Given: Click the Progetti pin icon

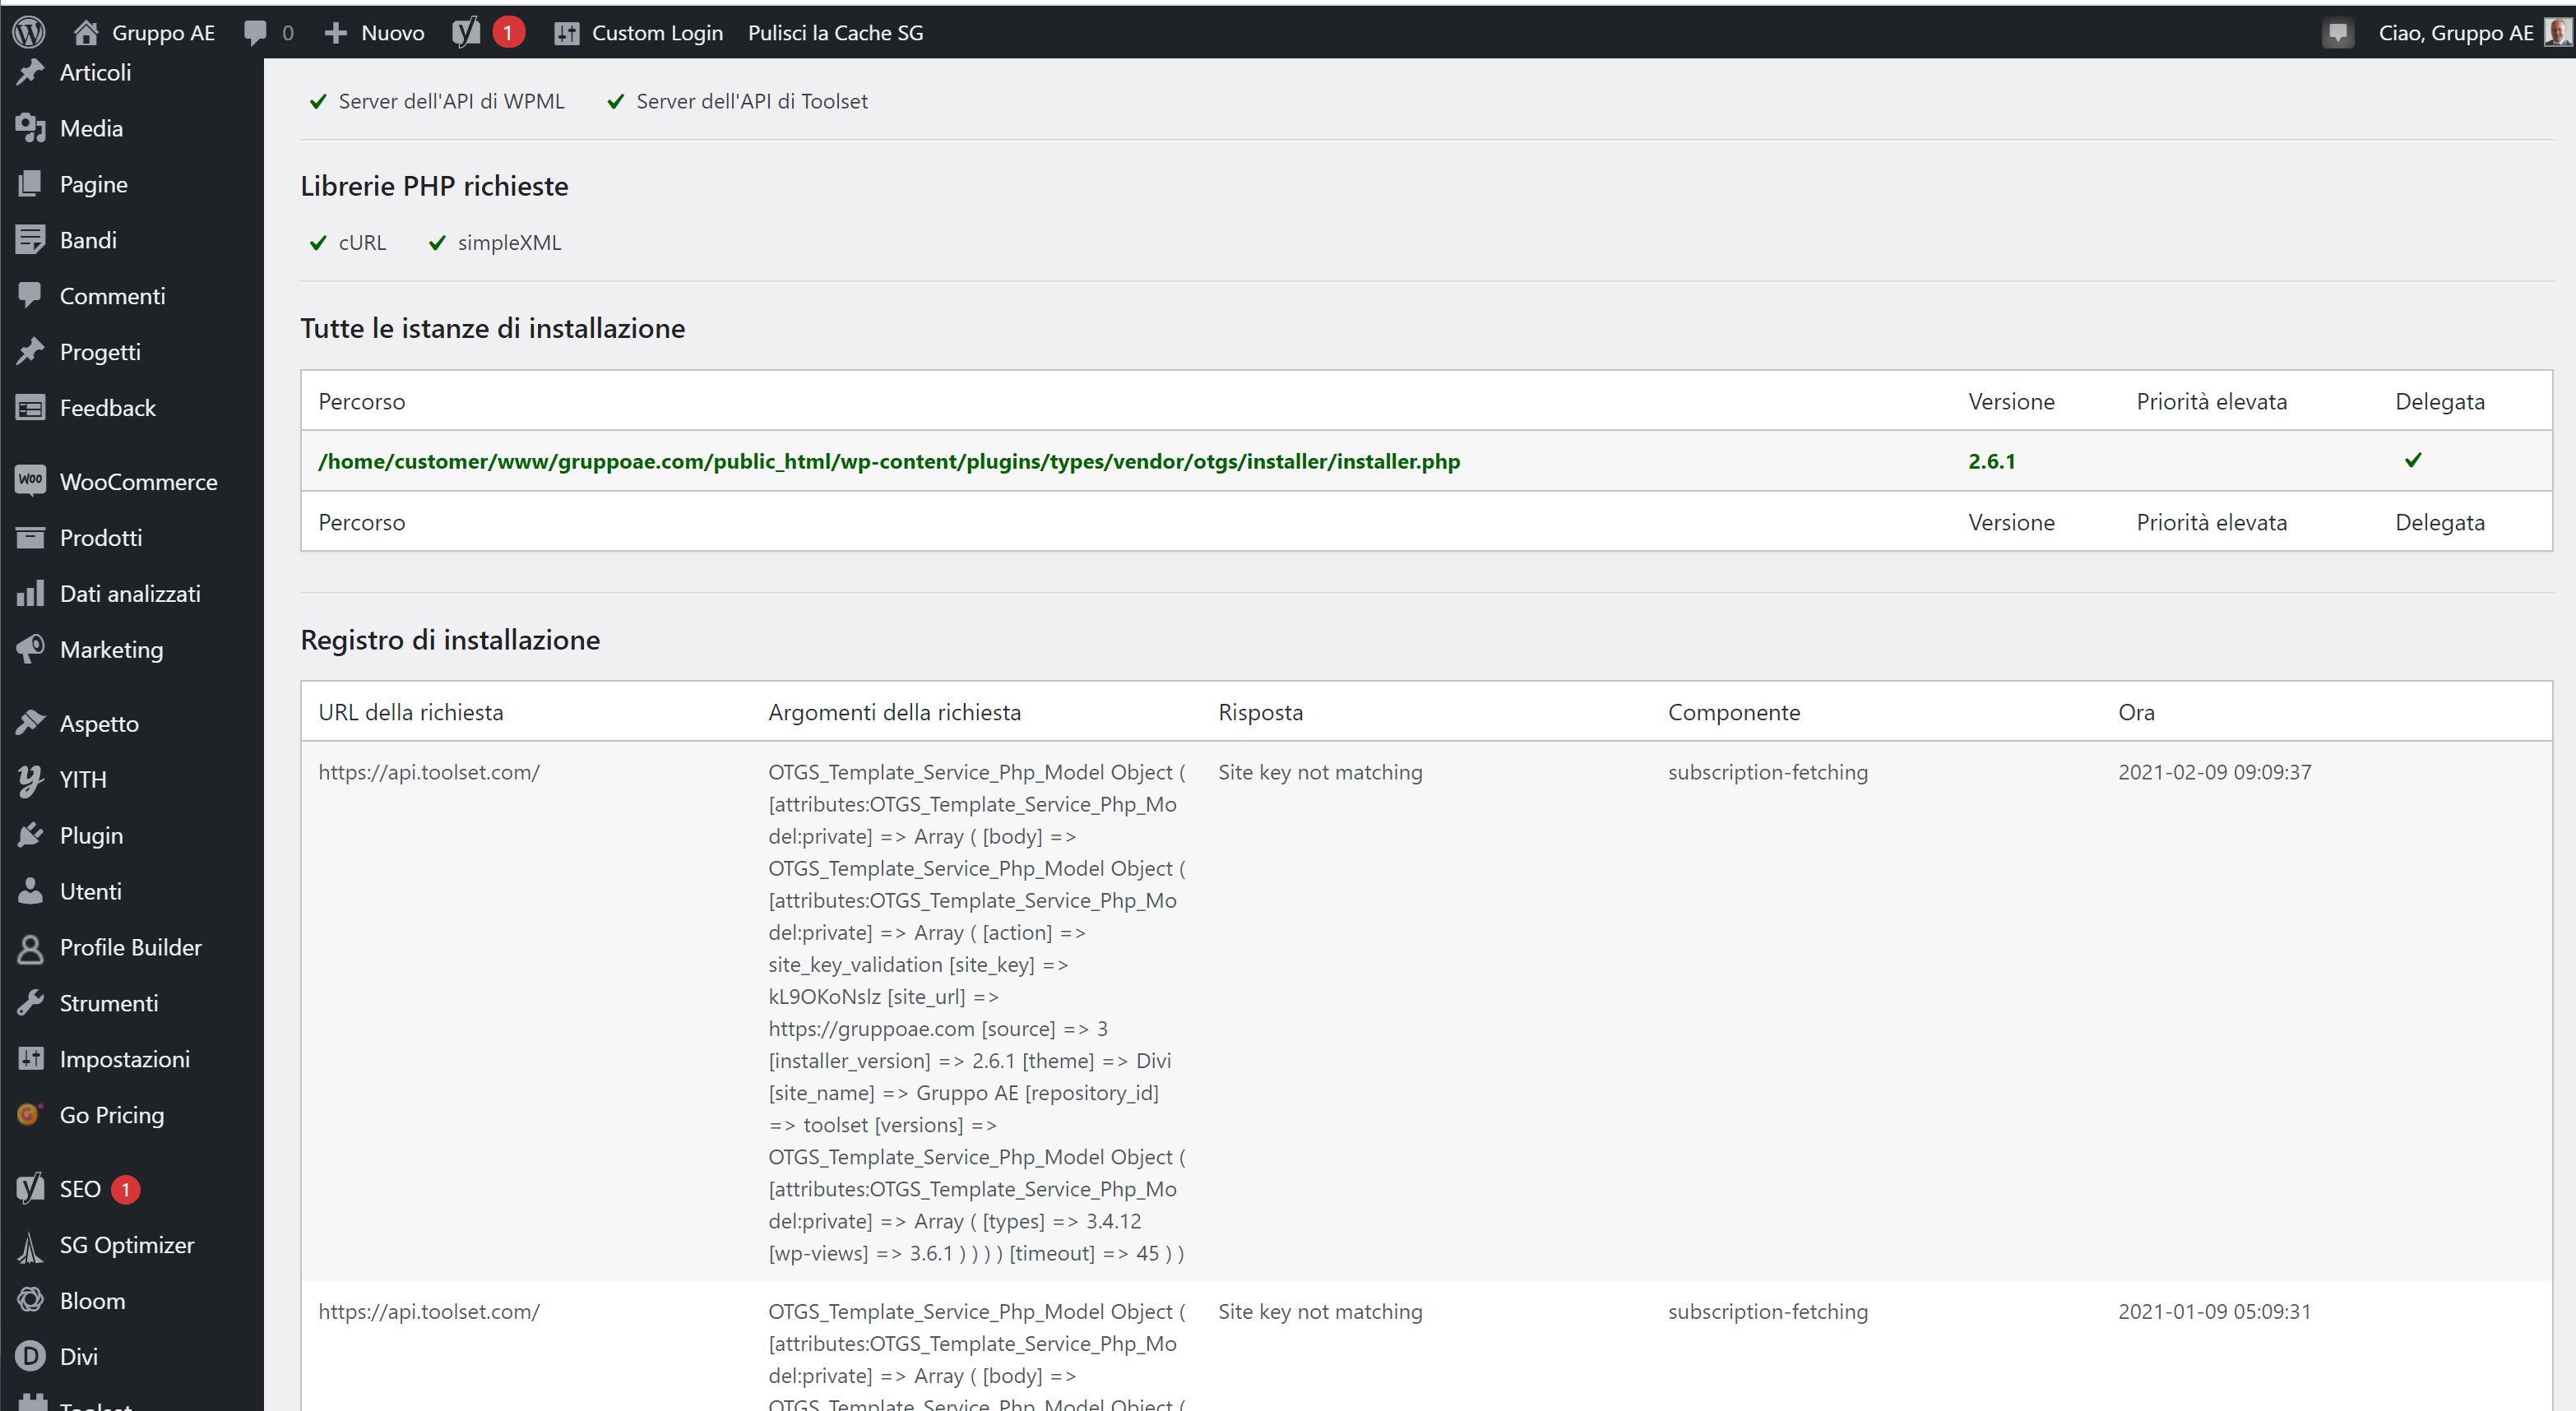Looking at the screenshot, I should point(30,352).
